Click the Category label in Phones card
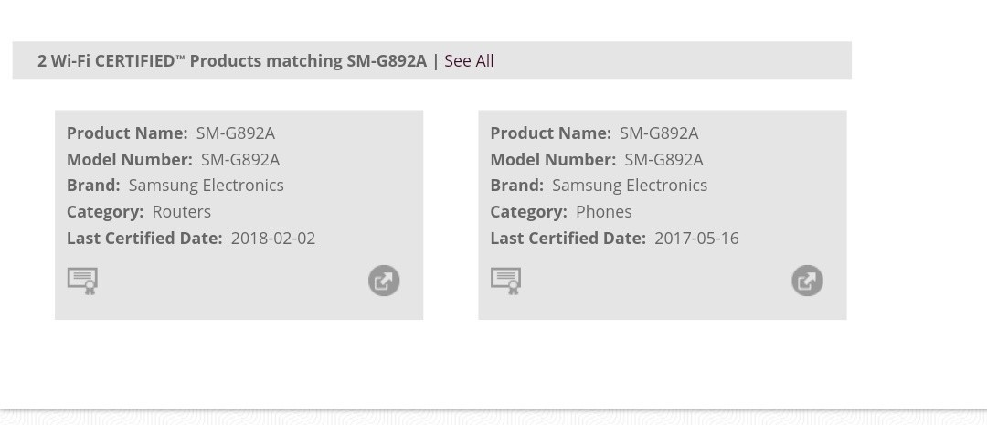The width and height of the screenshot is (987, 425). click(529, 212)
